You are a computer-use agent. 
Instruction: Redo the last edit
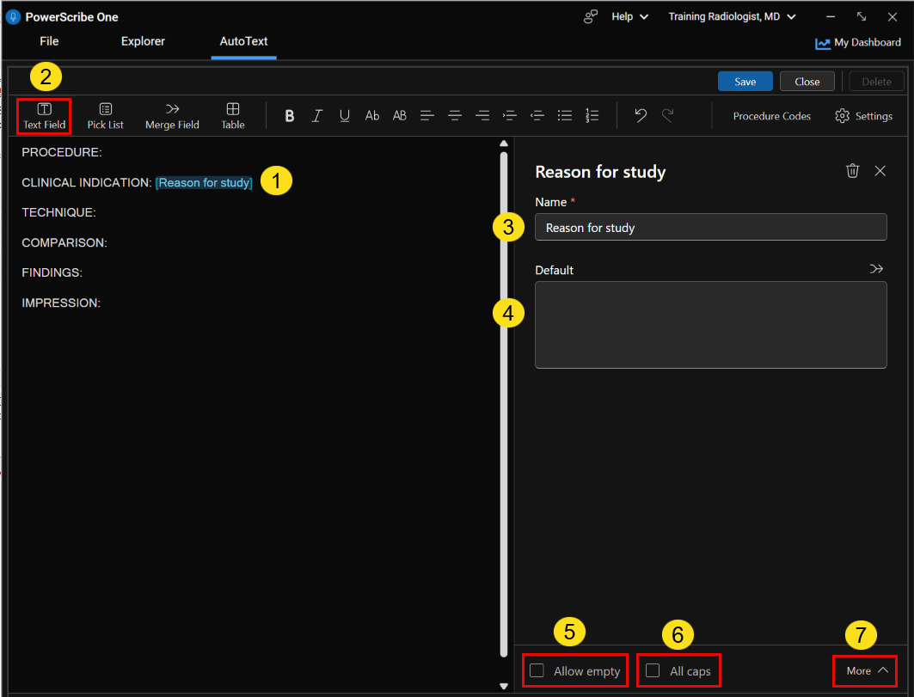668,115
